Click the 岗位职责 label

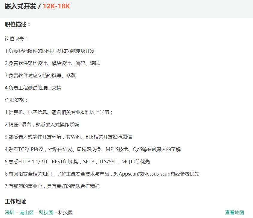pos(16,39)
